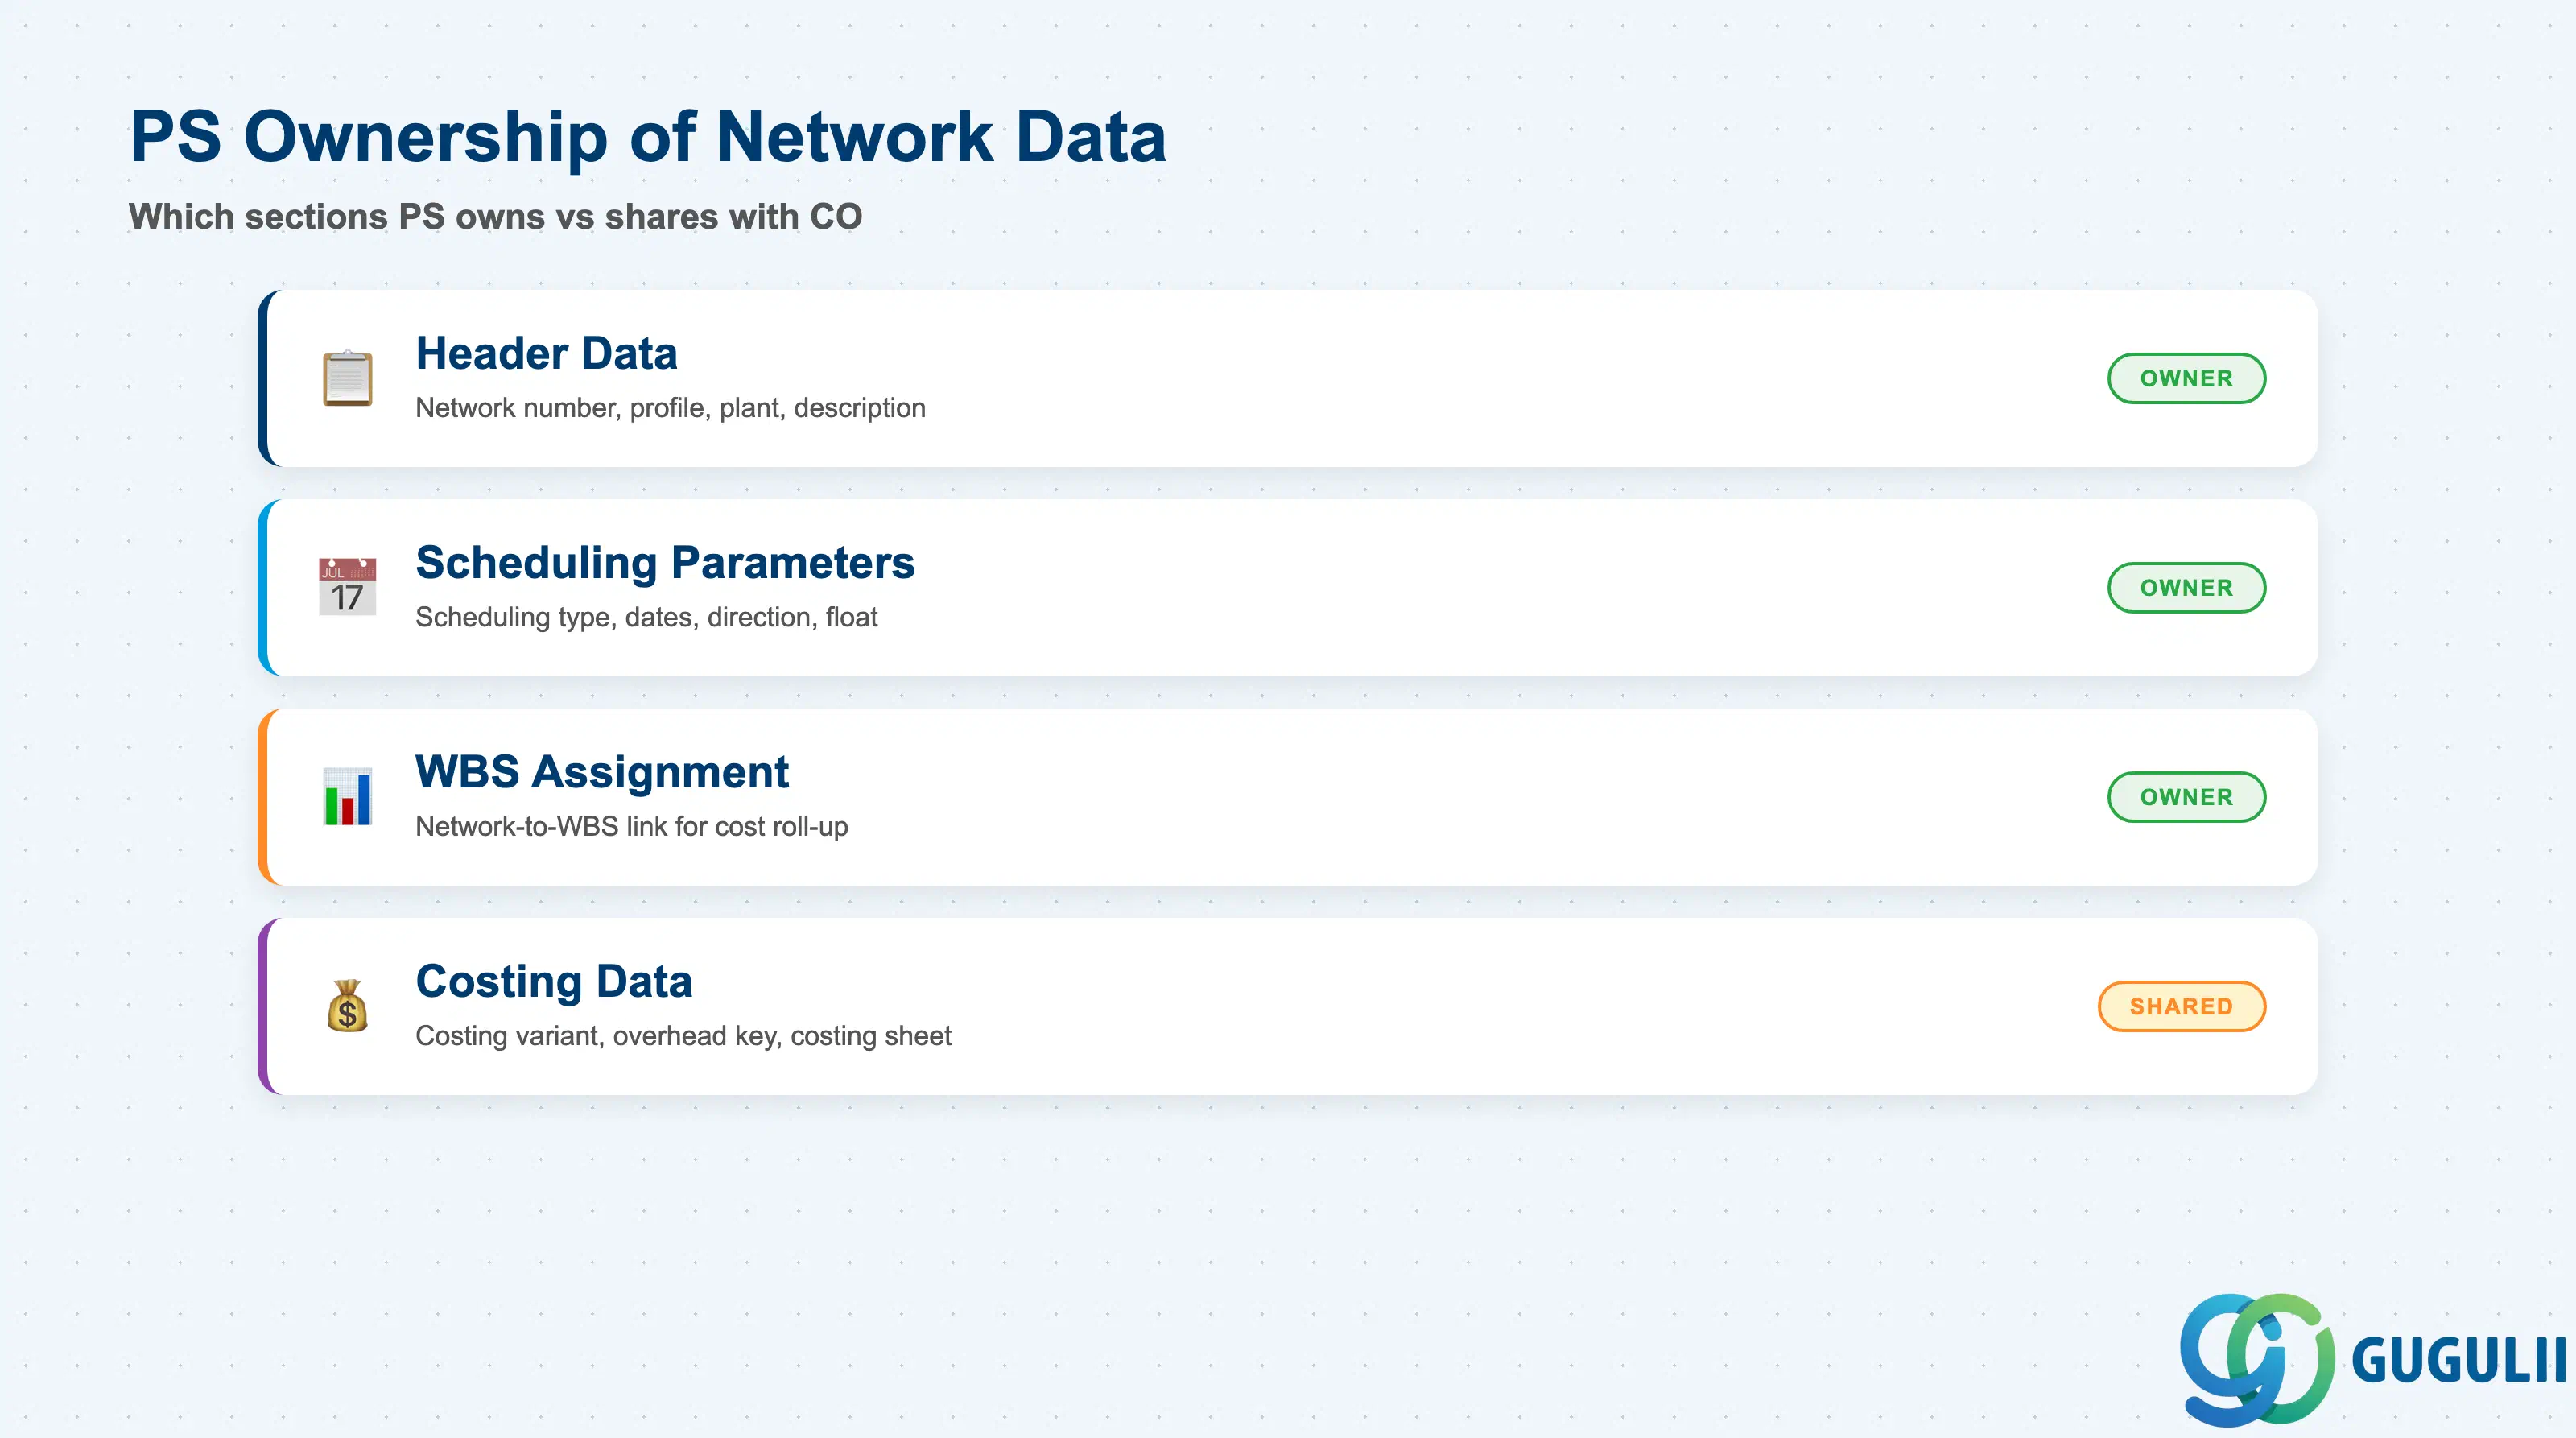This screenshot has height=1438, width=2576.
Task: Click 'Network-to-WBS link for cost roll-up' text
Action: point(631,826)
